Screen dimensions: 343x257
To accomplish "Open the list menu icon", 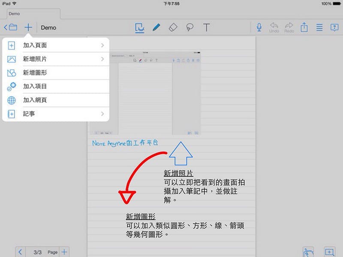I will click(x=319, y=27).
